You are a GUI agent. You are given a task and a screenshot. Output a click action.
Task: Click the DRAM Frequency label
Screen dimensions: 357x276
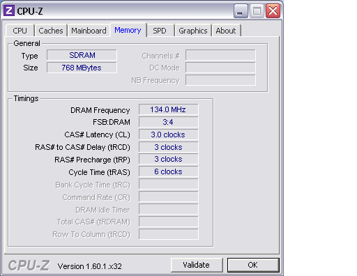(x=100, y=110)
